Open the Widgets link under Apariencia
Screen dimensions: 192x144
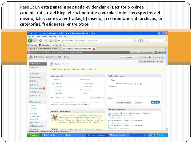33,108
